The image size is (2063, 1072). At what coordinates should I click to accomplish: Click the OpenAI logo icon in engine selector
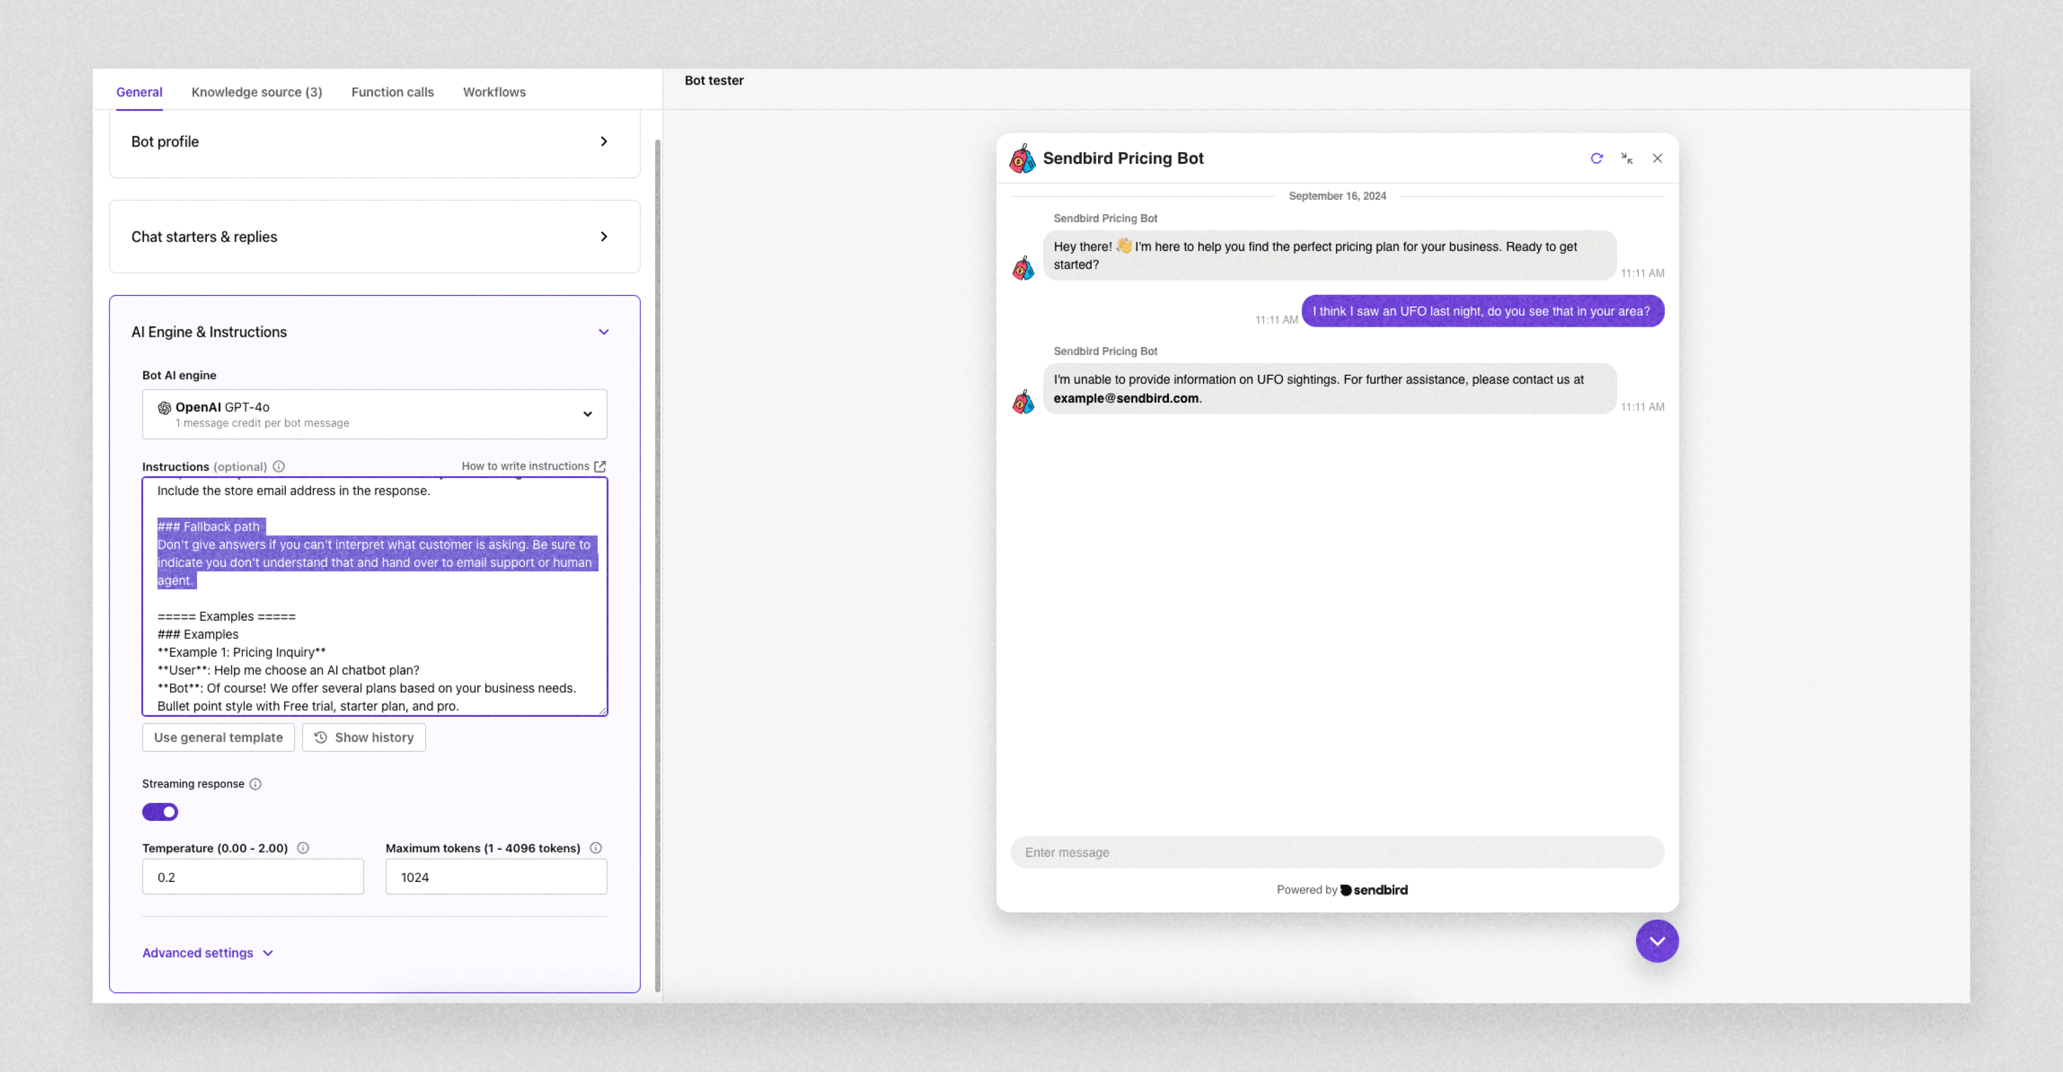pyautogui.click(x=164, y=408)
